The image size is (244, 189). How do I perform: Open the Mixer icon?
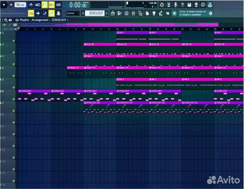133,13
